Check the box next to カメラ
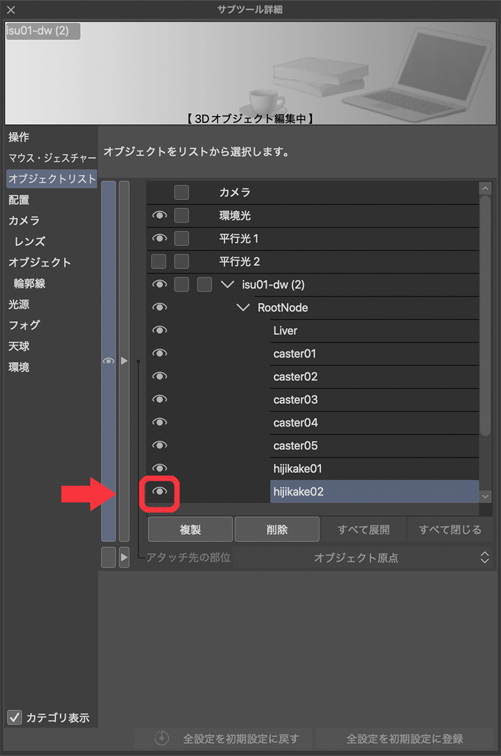The width and height of the screenshot is (501, 756). click(182, 193)
